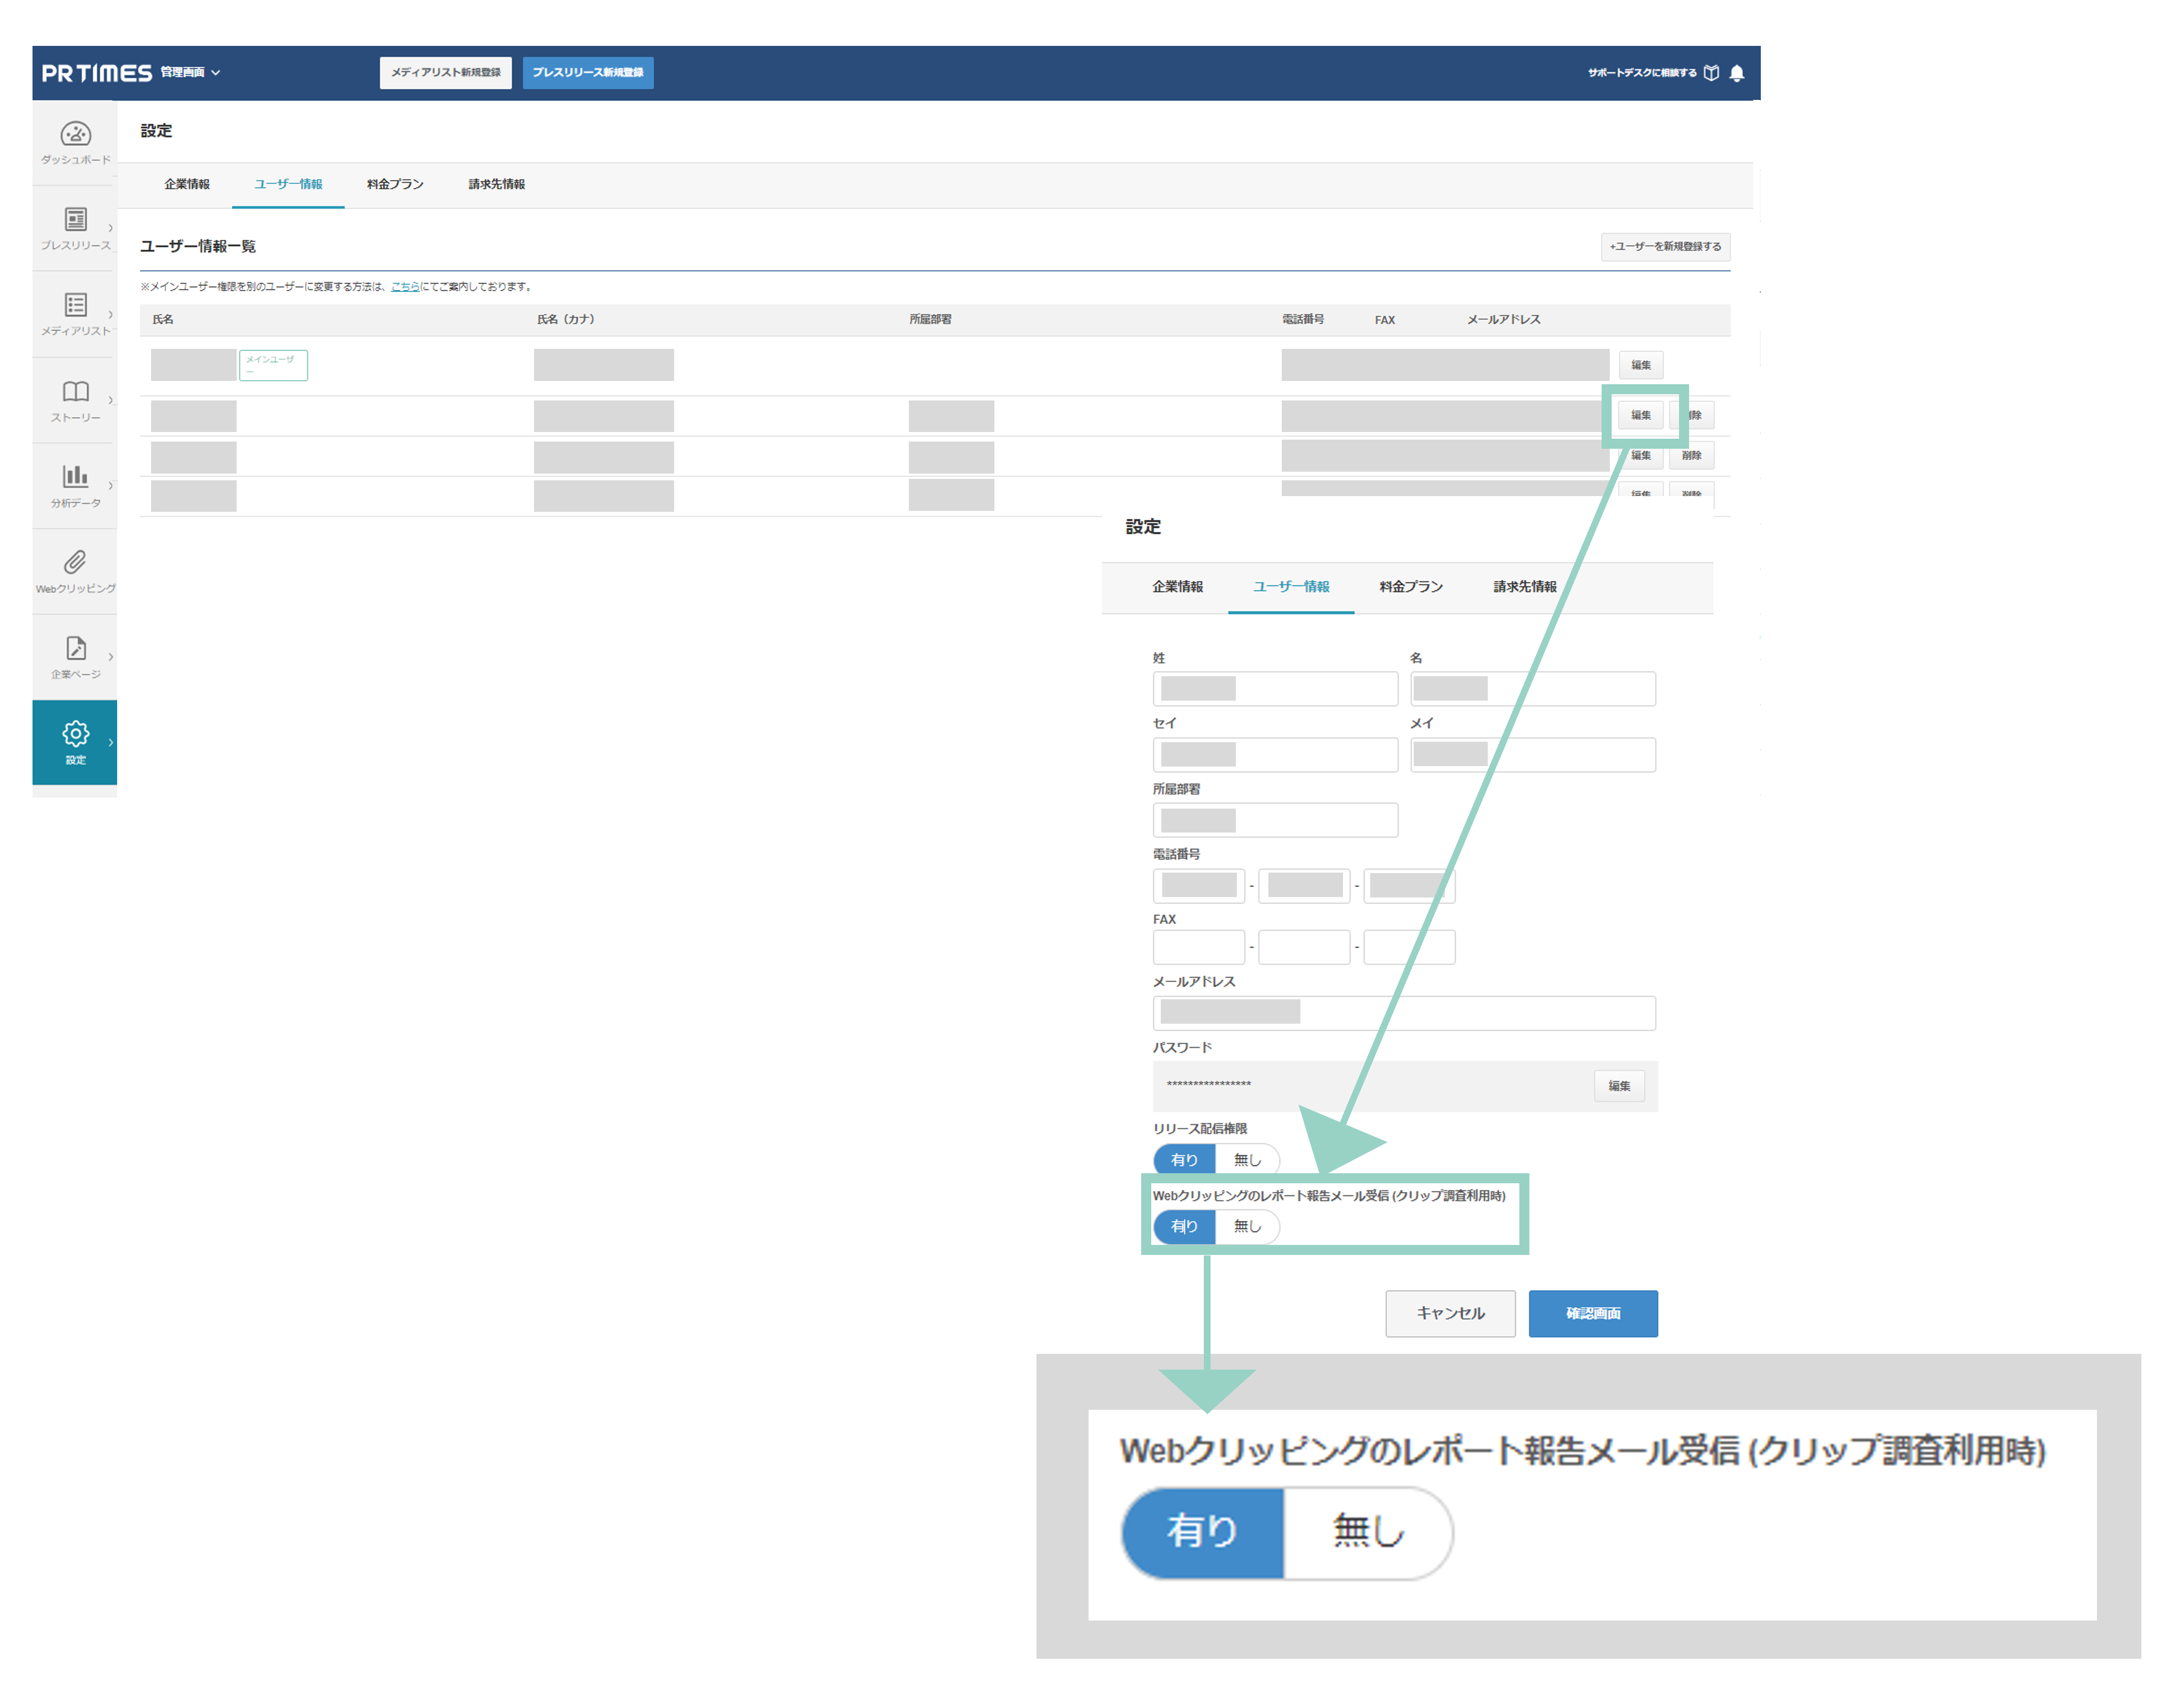Viewport: 2182px width, 1708px height.
Task: Click the support desk guide icon
Action: tap(1712, 73)
